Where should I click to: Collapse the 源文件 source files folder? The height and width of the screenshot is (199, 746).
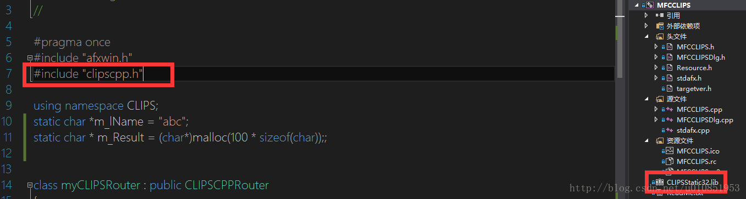coord(647,99)
